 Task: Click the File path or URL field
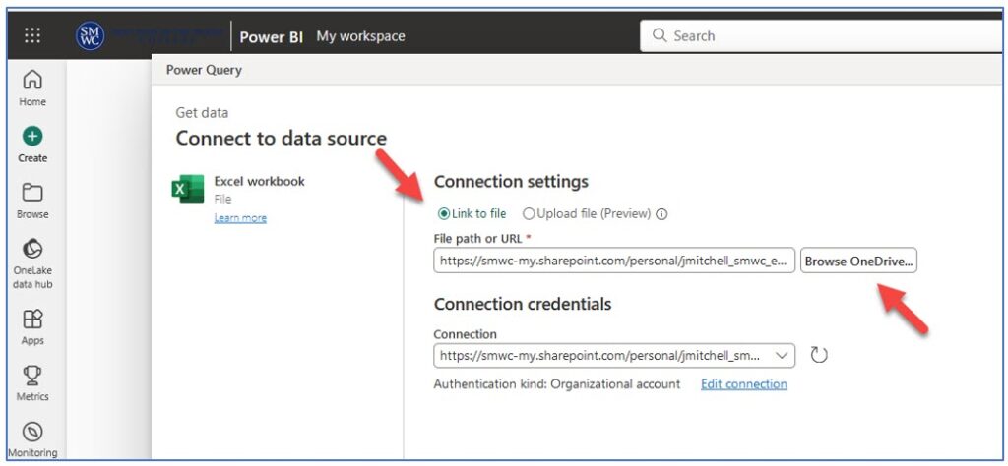click(614, 262)
